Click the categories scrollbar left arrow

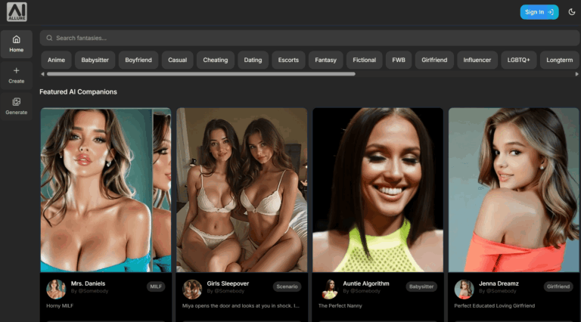click(x=42, y=74)
